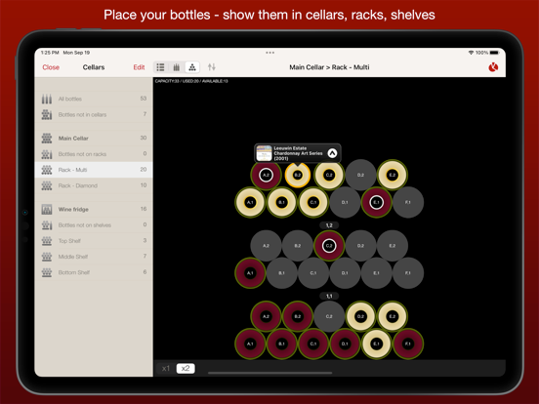Select red bottle C.1 in section 1,1
Screen dimensions: 539x404
(x=313, y=343)
